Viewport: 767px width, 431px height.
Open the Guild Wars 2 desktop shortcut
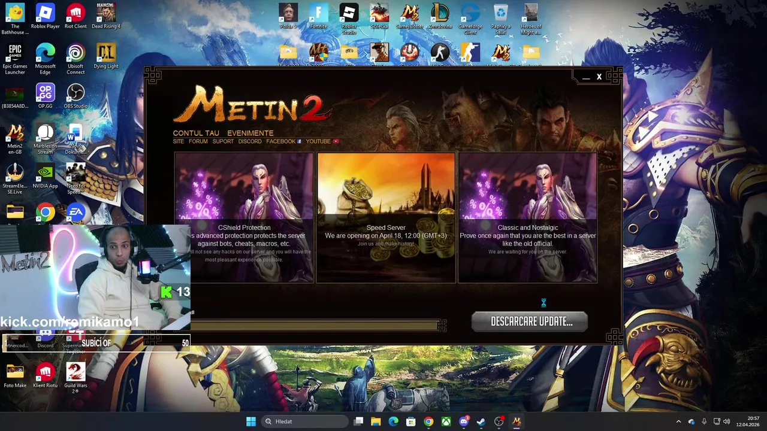pos(76,378)
